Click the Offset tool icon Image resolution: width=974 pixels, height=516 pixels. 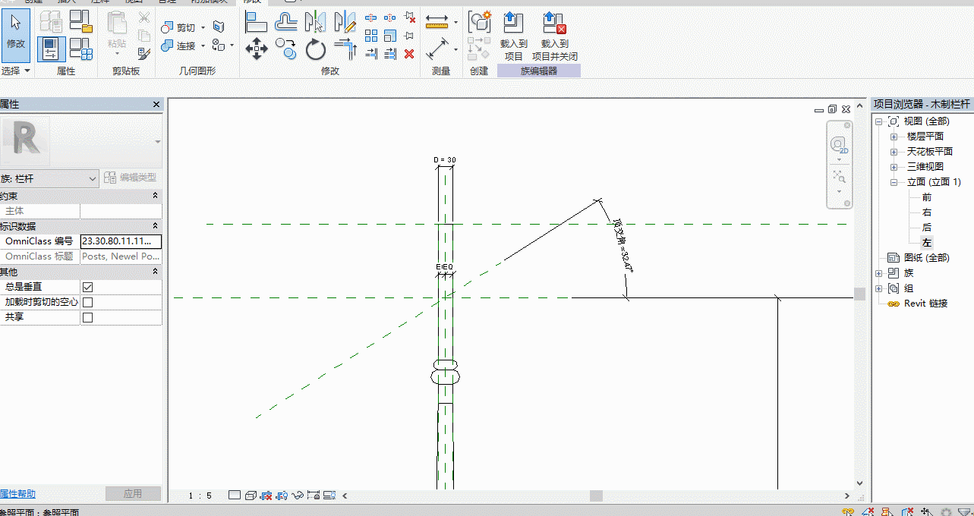point(286,22)
